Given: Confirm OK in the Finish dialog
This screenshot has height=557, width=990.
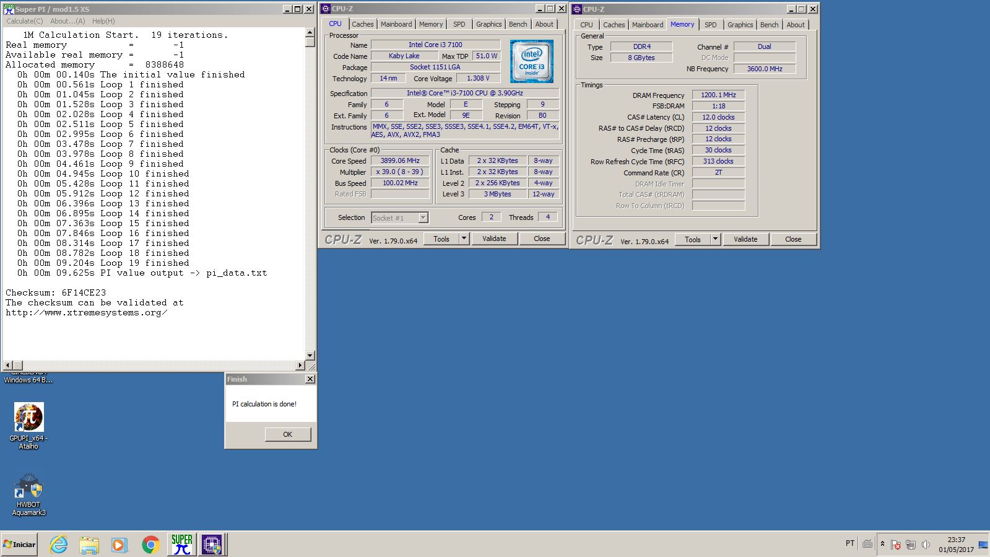Looking at the screenshot, I should click(288, 434).
